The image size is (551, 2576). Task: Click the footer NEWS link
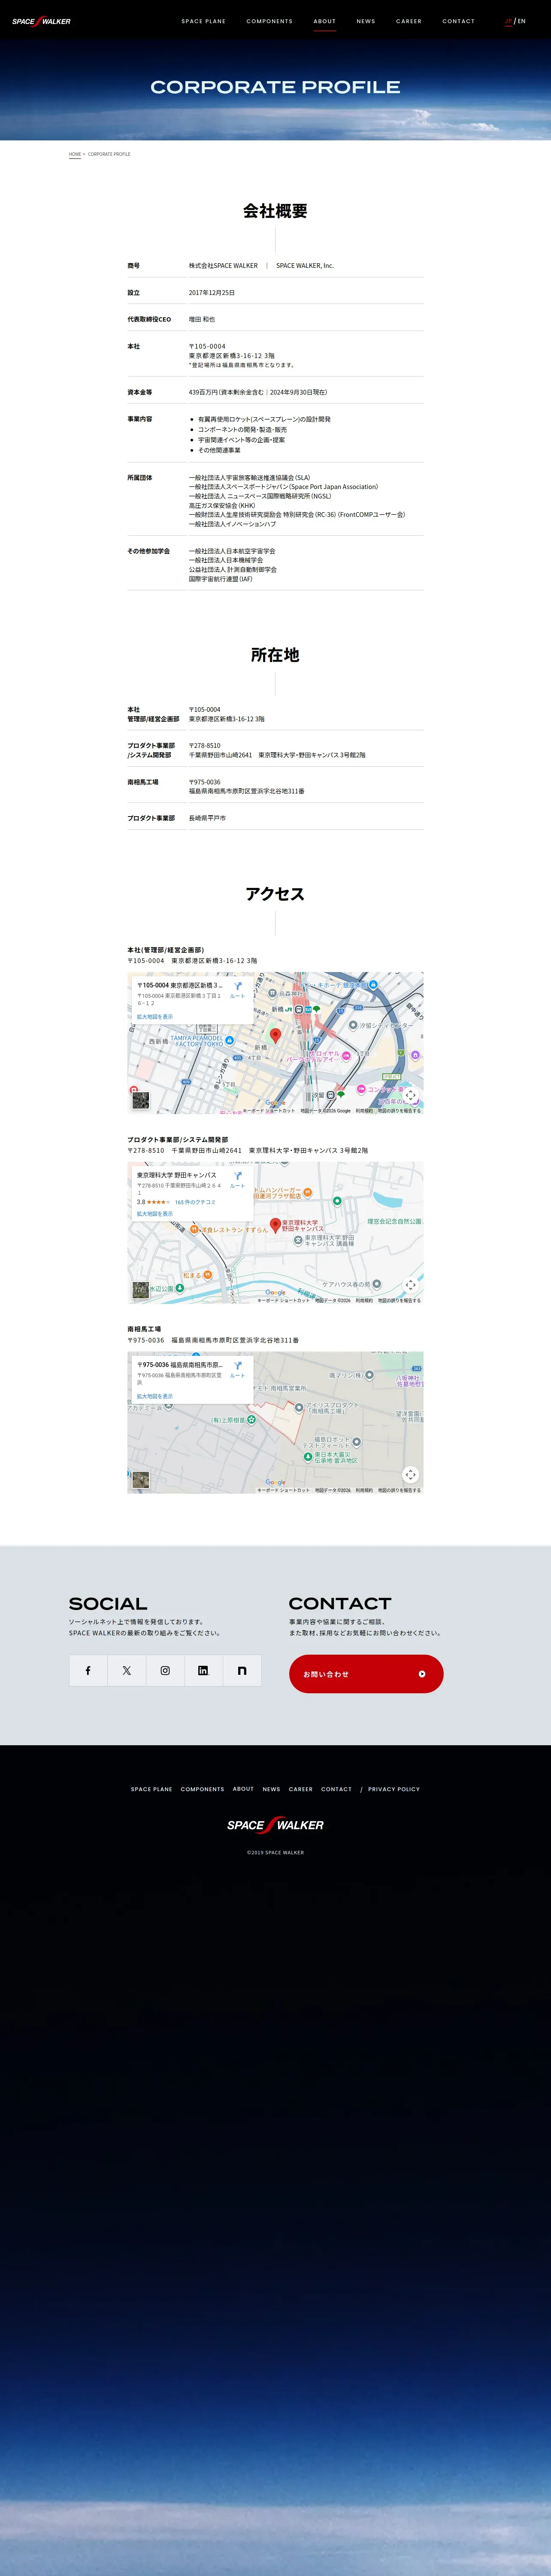271,1789
